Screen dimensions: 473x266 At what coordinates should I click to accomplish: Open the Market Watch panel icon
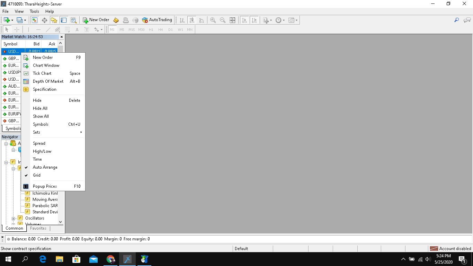(35, 20)
